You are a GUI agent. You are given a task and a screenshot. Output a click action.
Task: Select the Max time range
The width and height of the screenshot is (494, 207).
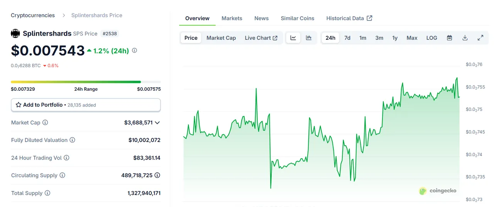click(x=412, y=38)
